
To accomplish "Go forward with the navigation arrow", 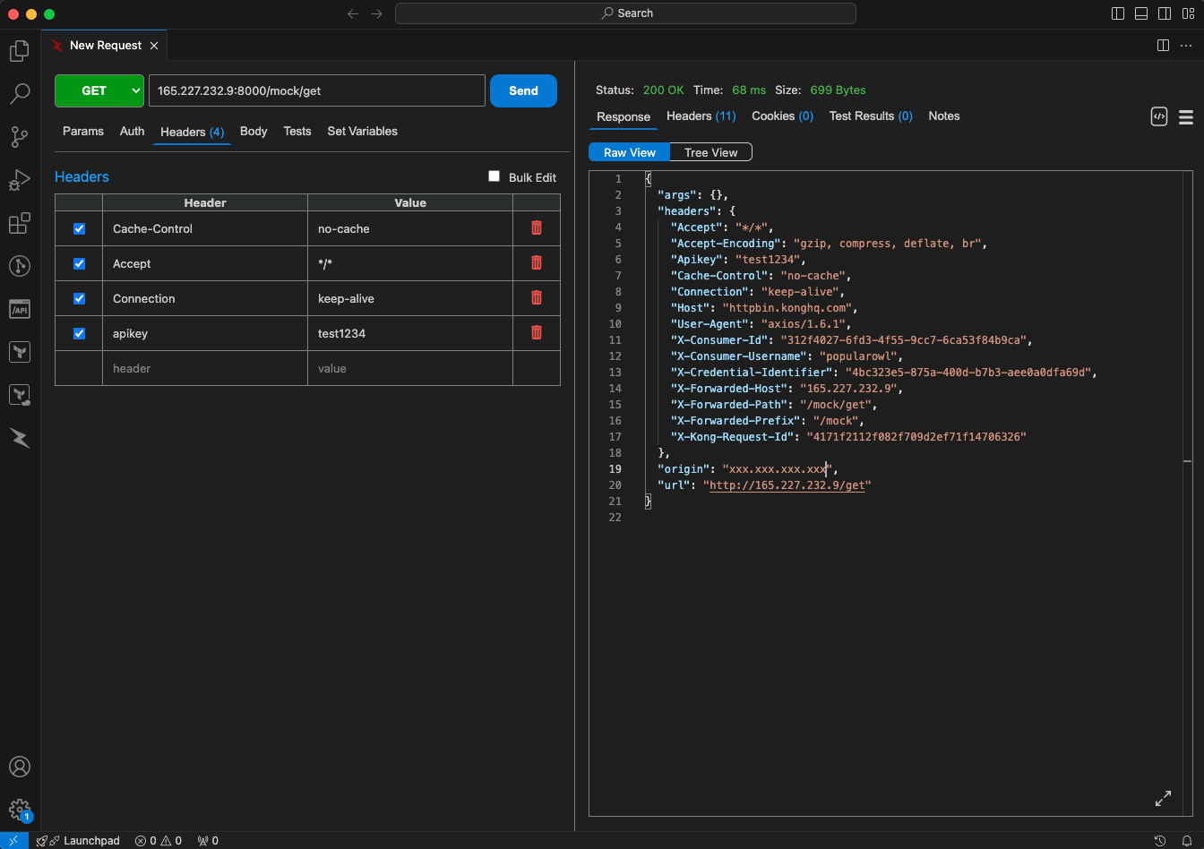I will [x=376, y=13].
